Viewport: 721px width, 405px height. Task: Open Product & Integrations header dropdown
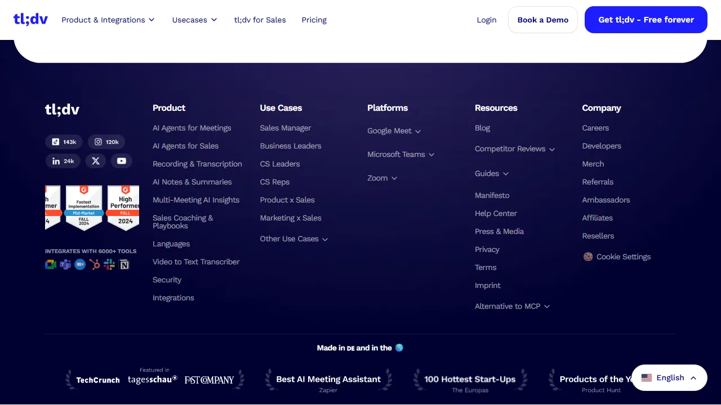click(108, 20)
